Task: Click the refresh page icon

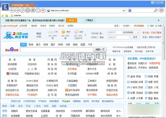Action: click(x=23, y=10)
